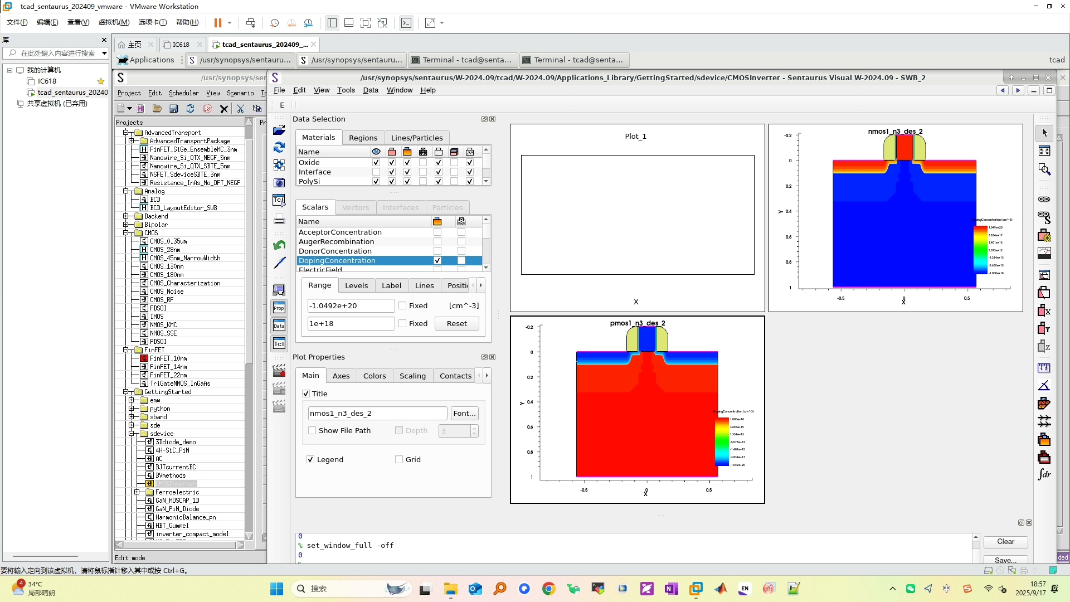The height and width of the screenshot is (602, 1070).
Task: Click the integrate (∫dr) tool icon
Action: coord(1044,474)
